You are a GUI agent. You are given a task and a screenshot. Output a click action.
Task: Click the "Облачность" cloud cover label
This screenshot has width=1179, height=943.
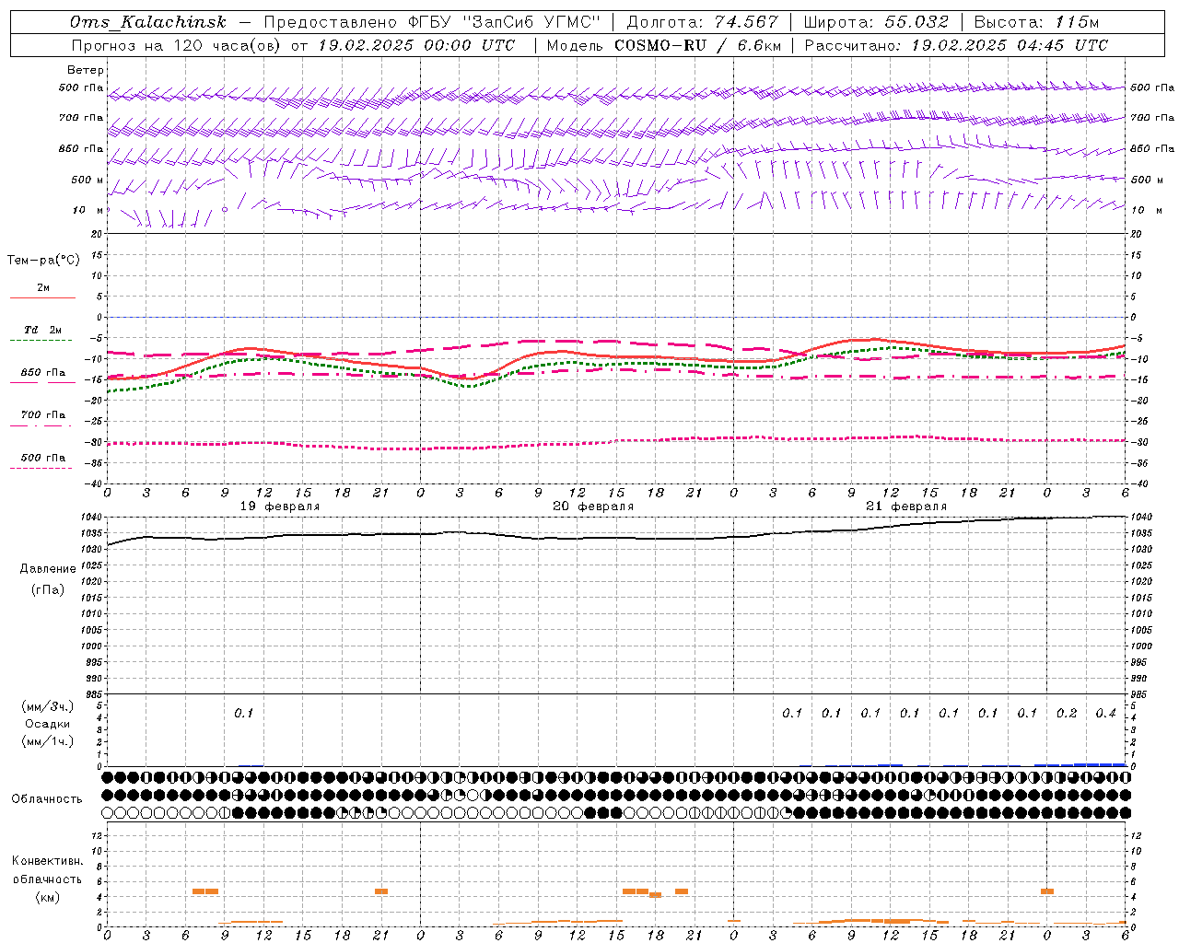pos(47,799)
